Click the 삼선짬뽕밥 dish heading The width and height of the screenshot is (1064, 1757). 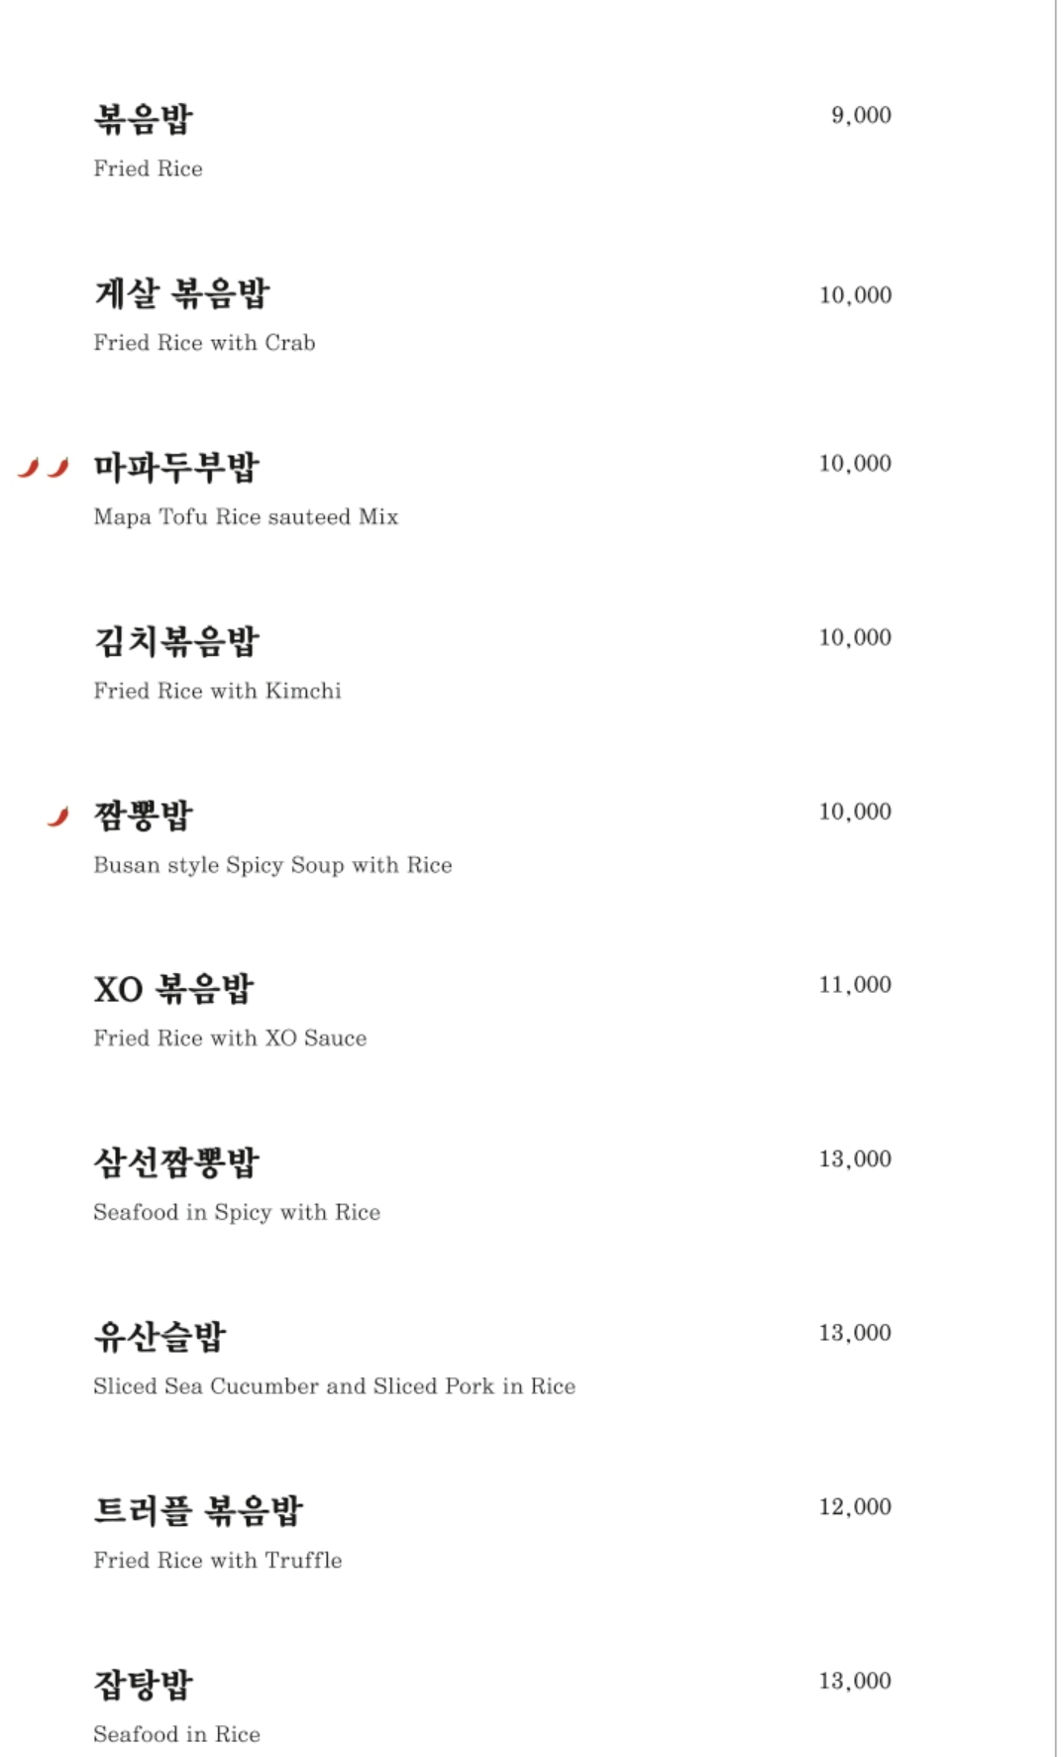click(x=176, y=1163)
